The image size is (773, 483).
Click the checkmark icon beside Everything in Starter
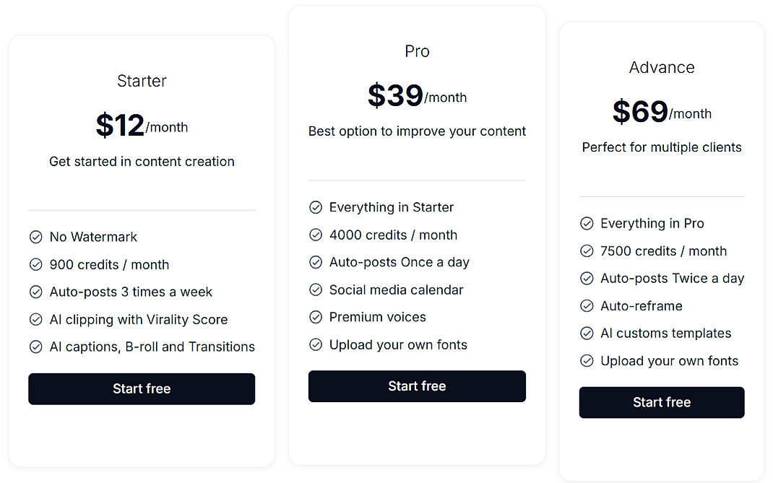[x=316, y=207]
